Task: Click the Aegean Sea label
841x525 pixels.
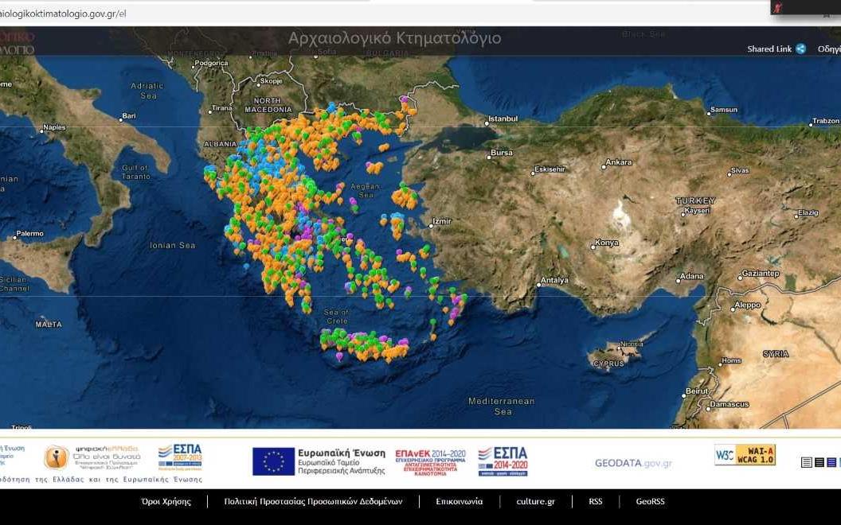Action: (x=366, y=191)
